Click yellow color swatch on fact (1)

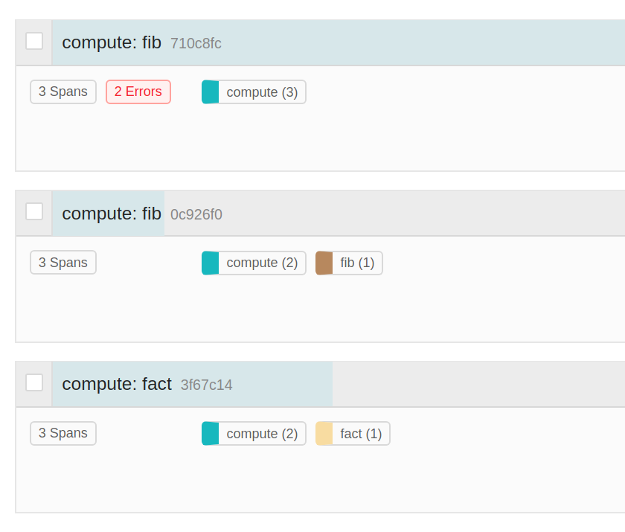click(324, 434)
